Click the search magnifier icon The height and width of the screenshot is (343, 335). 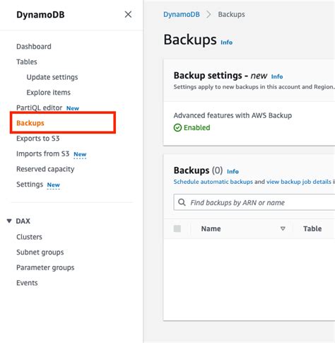182,202
